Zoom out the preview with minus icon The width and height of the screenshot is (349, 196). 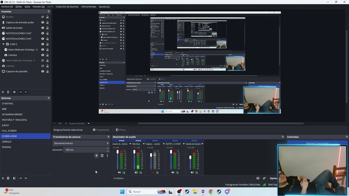54,123
